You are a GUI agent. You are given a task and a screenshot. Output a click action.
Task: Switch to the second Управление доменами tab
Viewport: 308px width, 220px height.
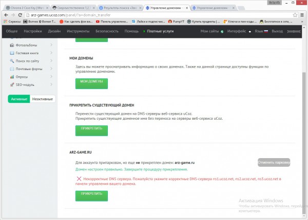pos(213,8)
